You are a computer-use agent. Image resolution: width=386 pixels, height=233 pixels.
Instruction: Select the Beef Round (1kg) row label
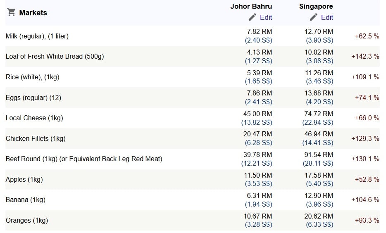point(84,159)
